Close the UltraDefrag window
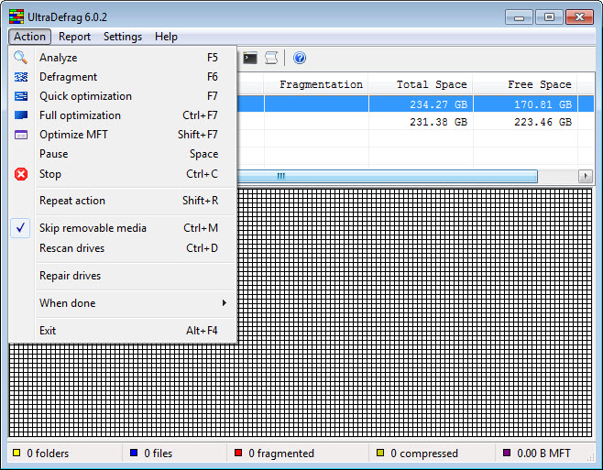 (x=579, y=17)
